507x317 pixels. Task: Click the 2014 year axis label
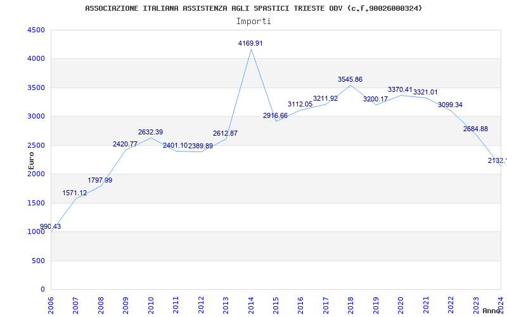(x=251, y=306)
